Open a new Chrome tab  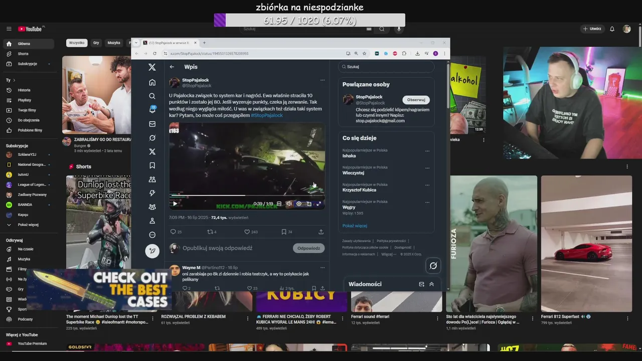tap(204, 43)
